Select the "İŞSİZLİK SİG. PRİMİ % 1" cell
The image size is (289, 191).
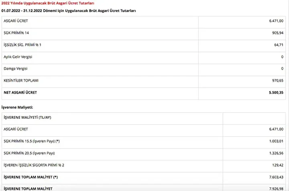(x=22, y=45)
